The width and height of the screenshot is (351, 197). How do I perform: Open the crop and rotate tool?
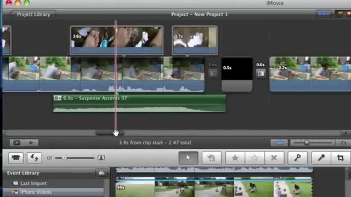coord(341,158)
